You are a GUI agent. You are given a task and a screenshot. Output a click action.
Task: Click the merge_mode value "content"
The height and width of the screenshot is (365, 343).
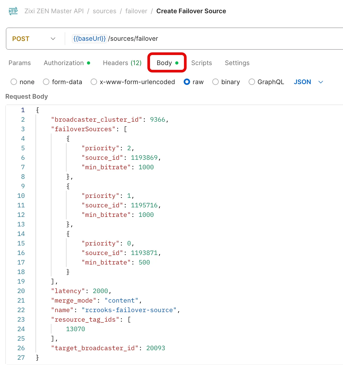tap(121, 300)
